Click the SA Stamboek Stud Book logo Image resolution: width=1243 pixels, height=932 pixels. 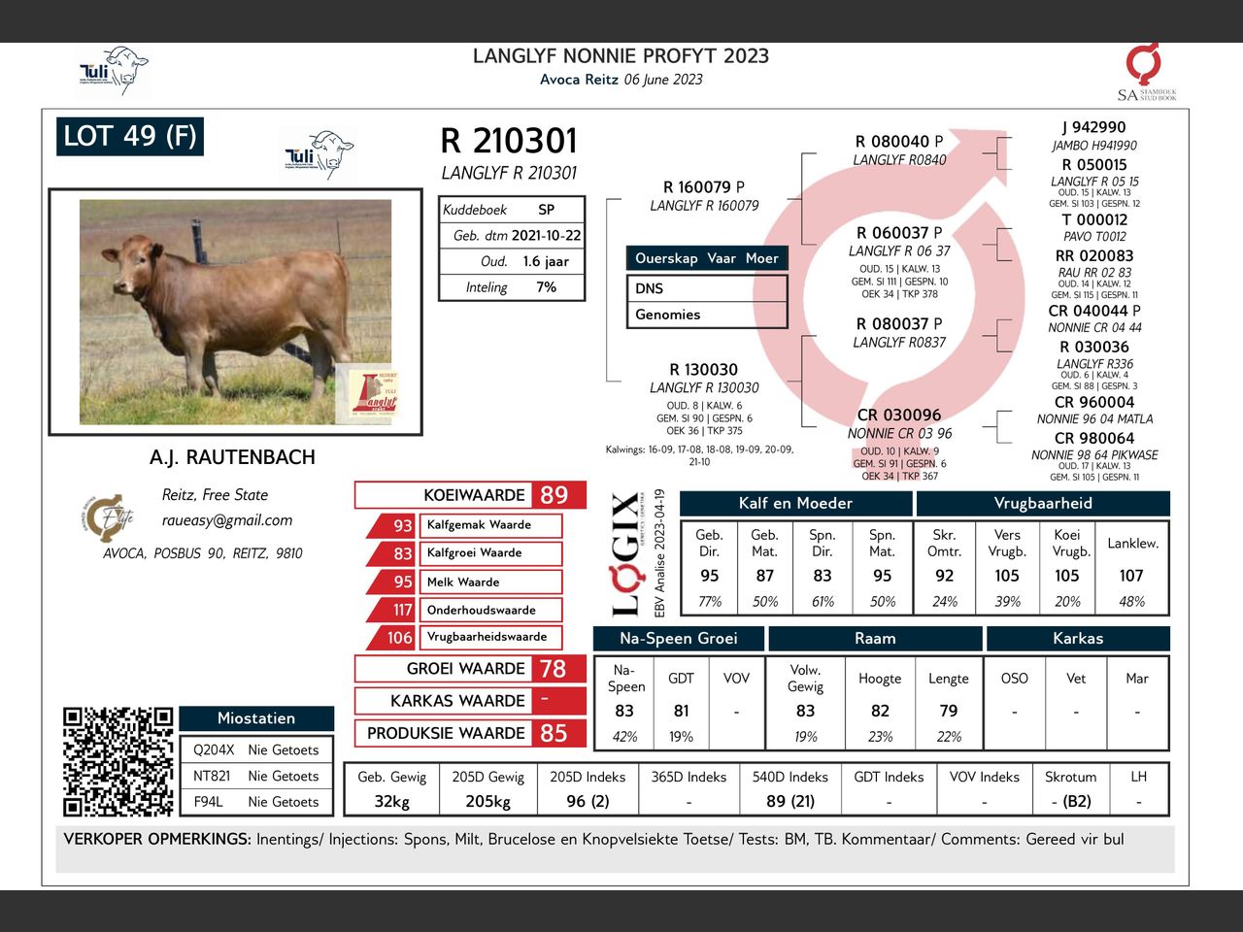point(1146,72)
